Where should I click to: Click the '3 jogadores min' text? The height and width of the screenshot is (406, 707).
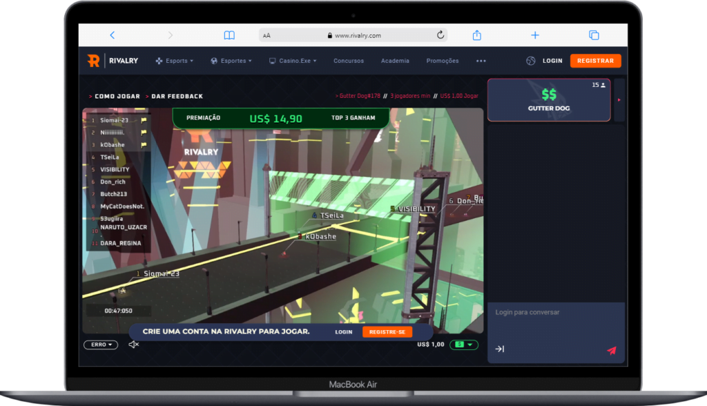pyautogui.click(x=410, y=96)
